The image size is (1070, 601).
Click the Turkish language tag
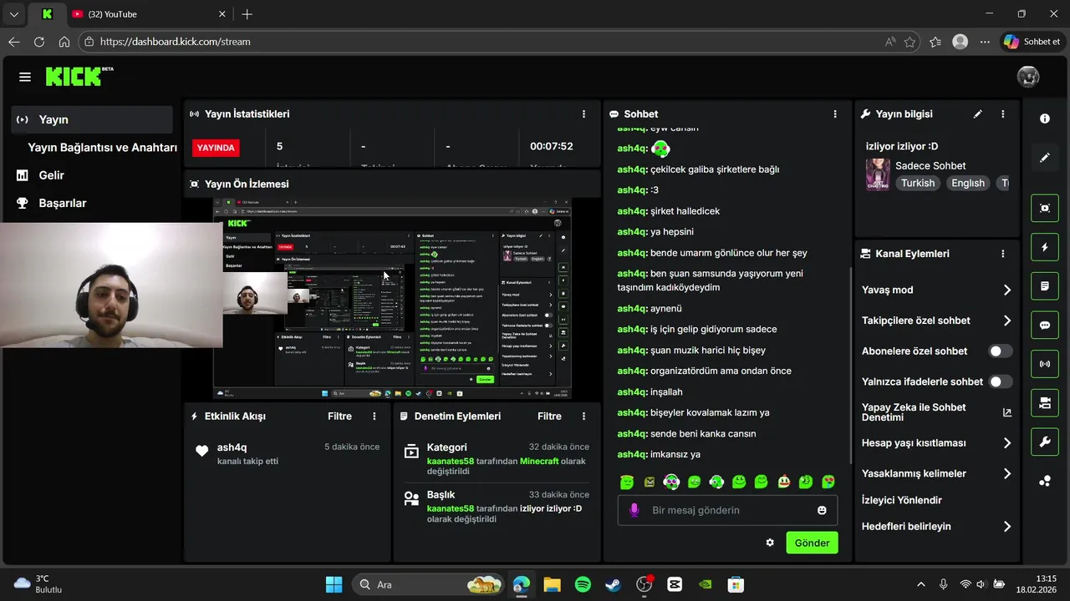coord(918,183)
